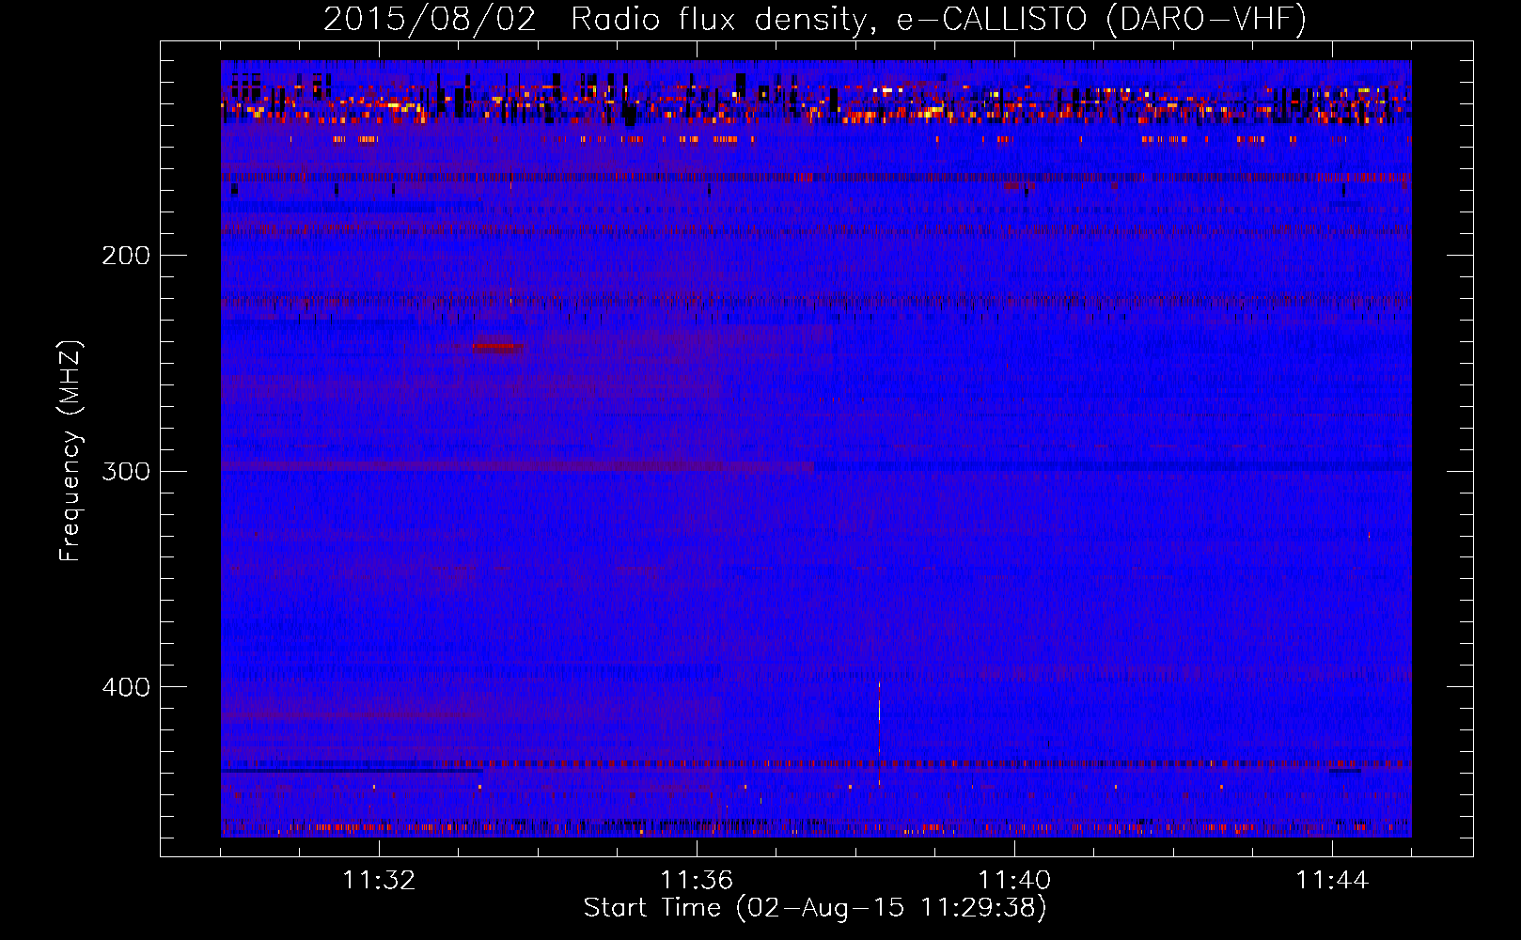Click the bright red burst near 240 MHz

click(x=496, y=346)
